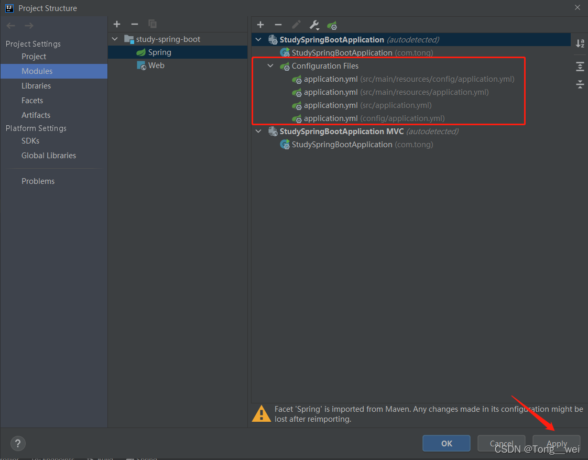Open the Libraries settings page

(36, 85)
